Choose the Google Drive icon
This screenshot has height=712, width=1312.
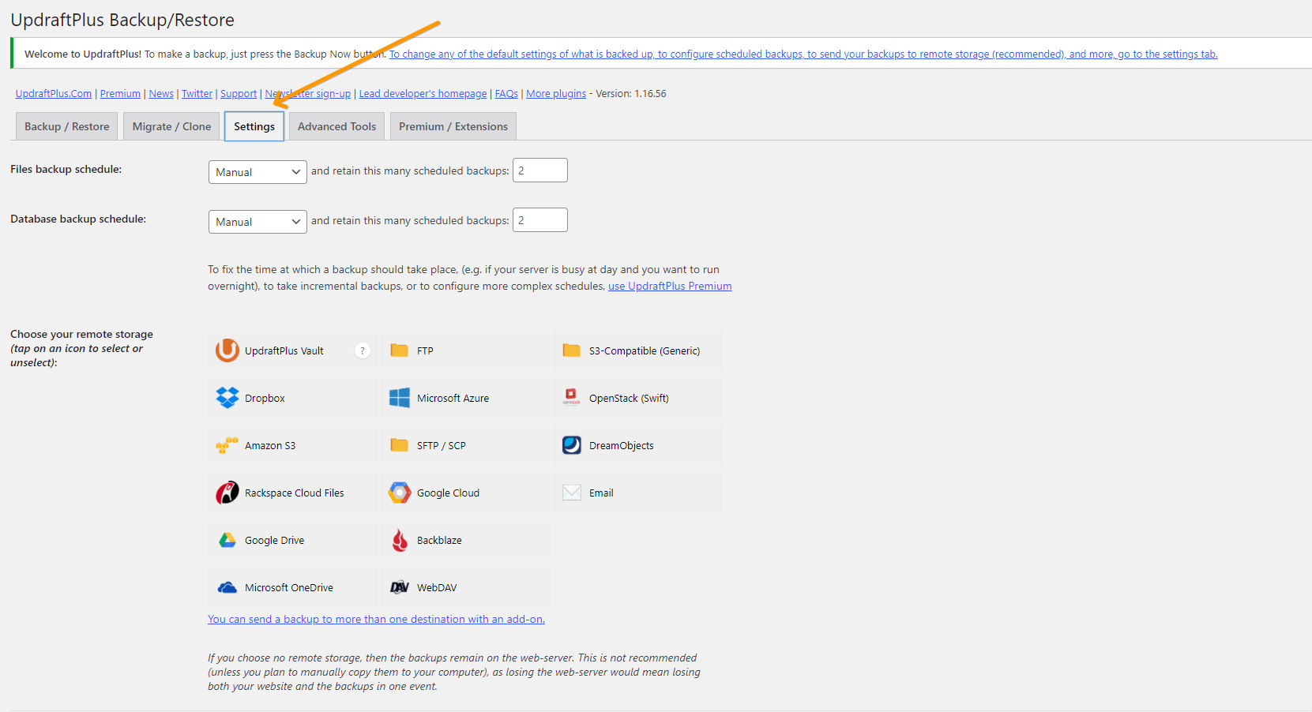coord(227,540)
